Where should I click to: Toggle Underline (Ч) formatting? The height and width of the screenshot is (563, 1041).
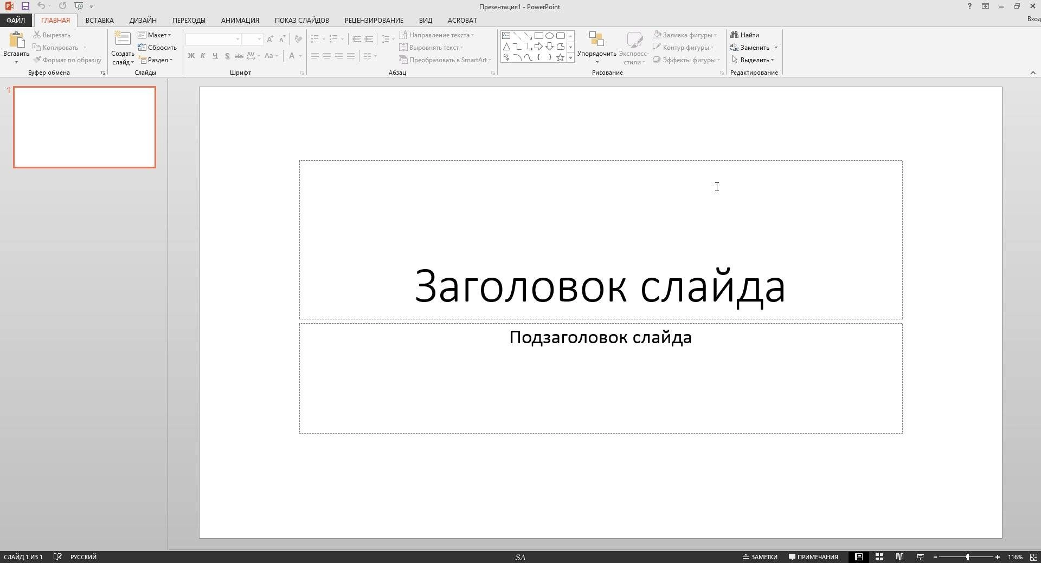click(x=215, y=55)
